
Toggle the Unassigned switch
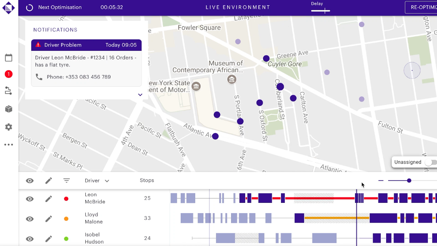click(x=431, y=162)
